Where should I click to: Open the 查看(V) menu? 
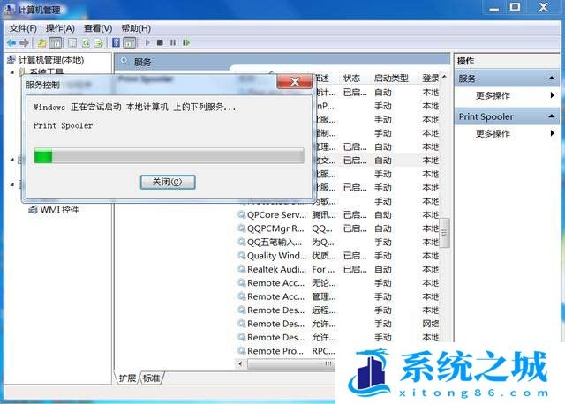[97, 28]
